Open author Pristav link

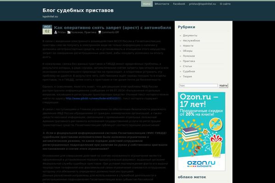(x=61, y=32)
